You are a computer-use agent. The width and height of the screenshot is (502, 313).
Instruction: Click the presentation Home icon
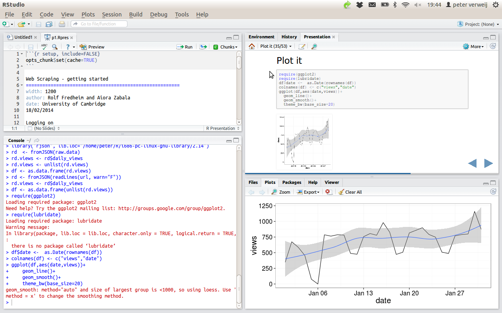click(252, 47)
